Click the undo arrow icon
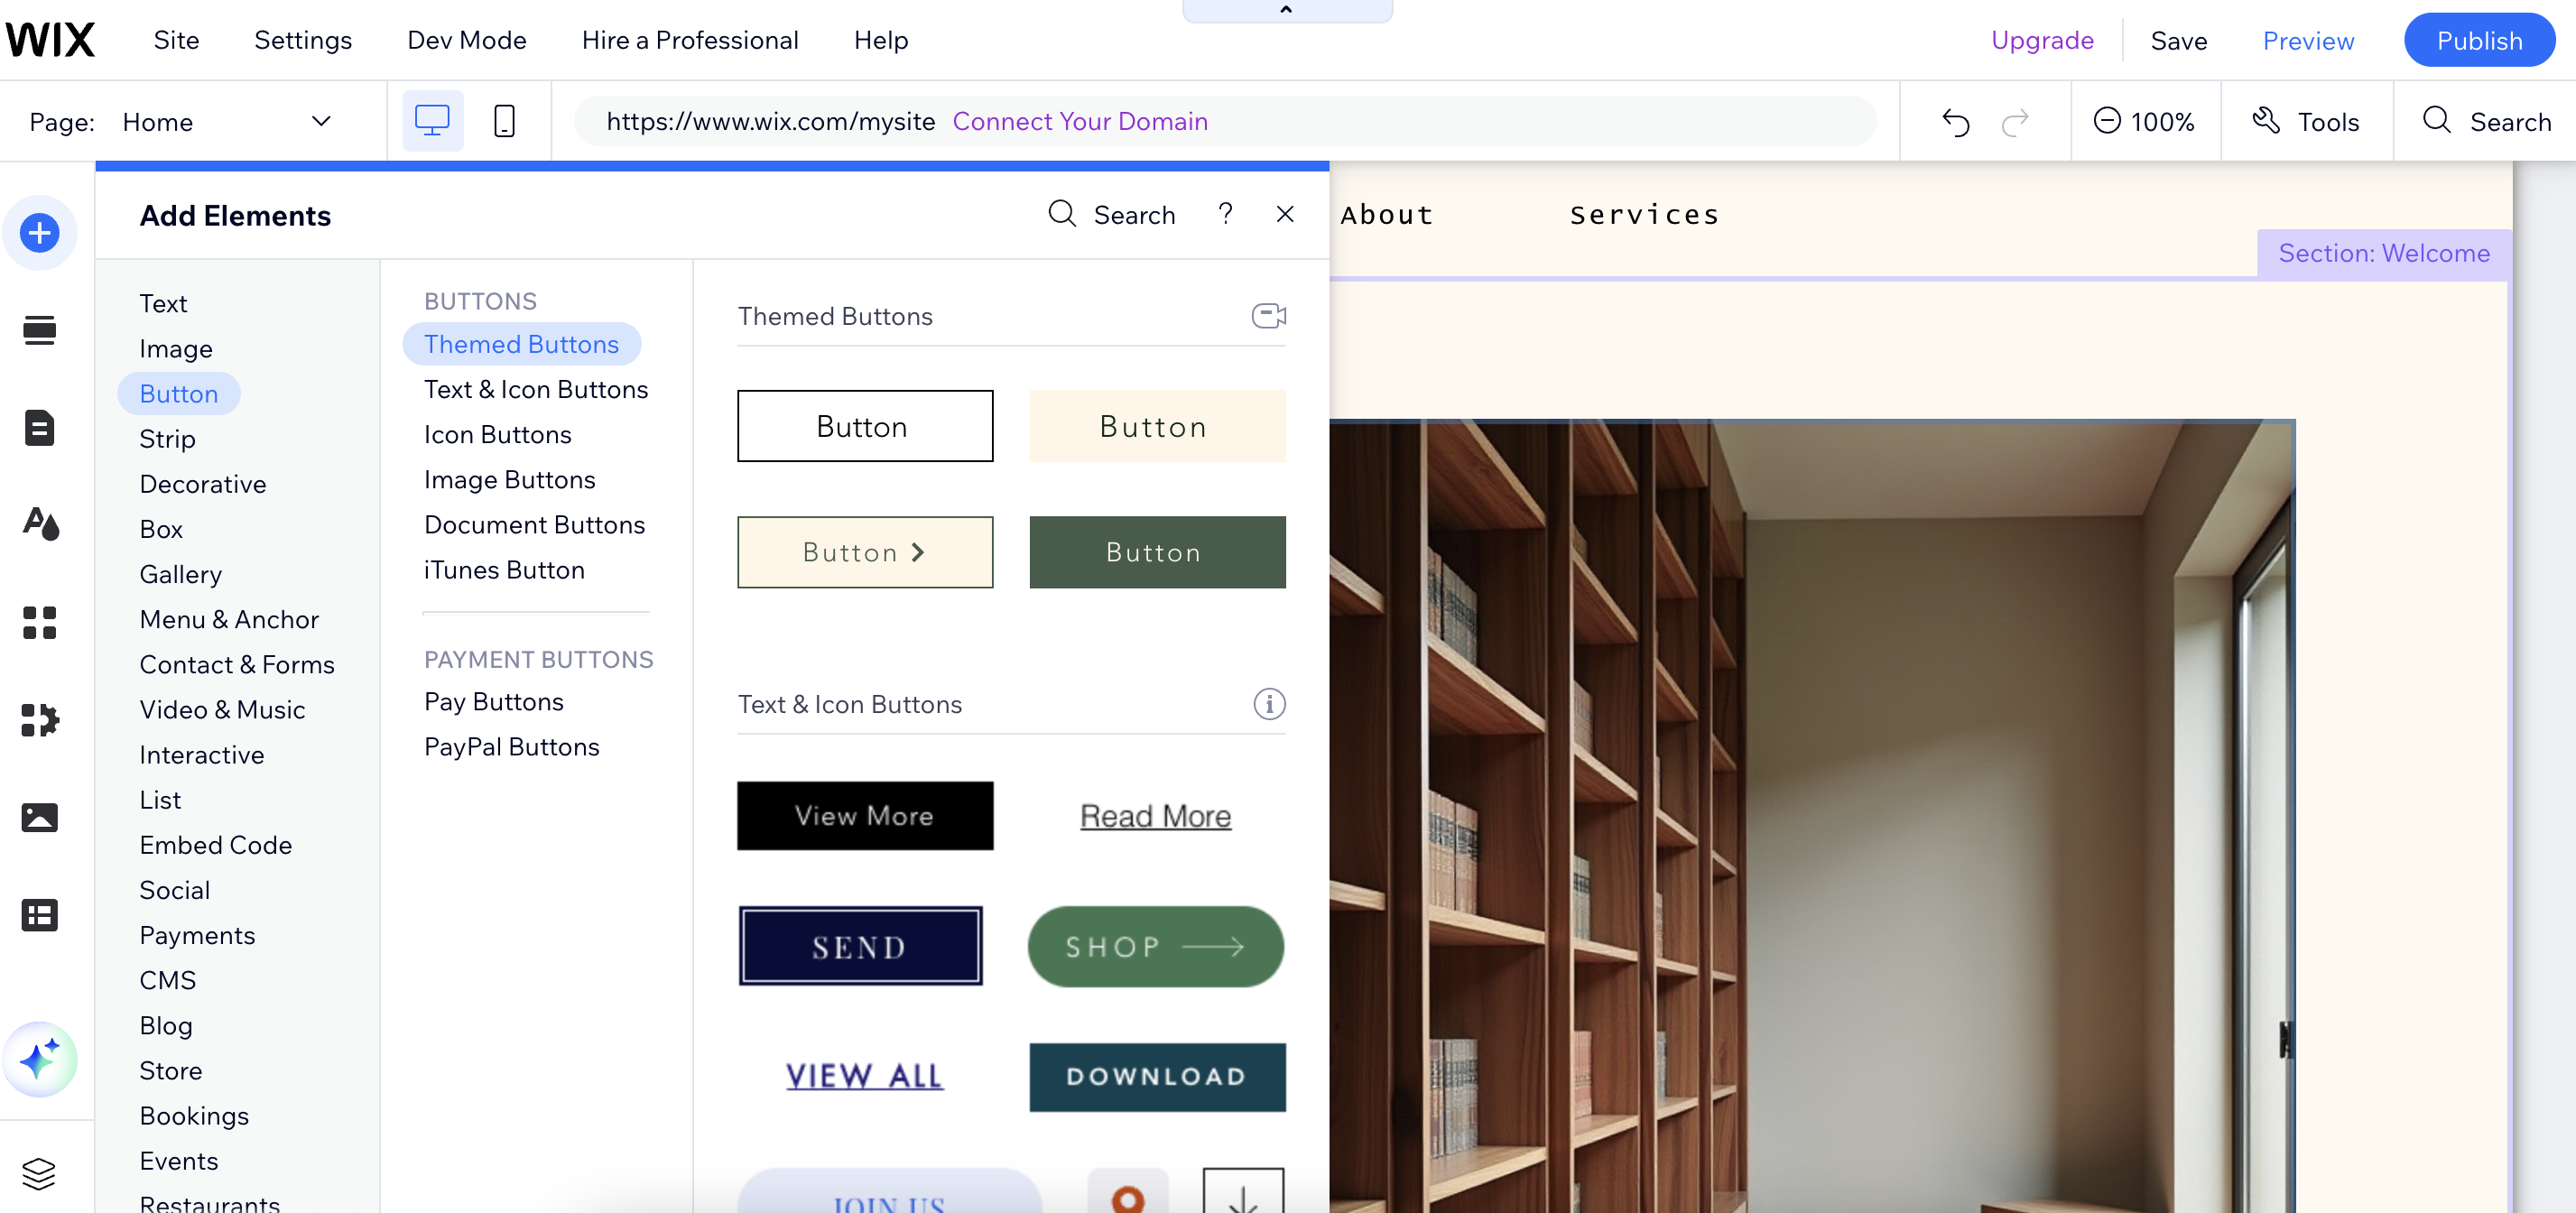 pos(1956,122)
